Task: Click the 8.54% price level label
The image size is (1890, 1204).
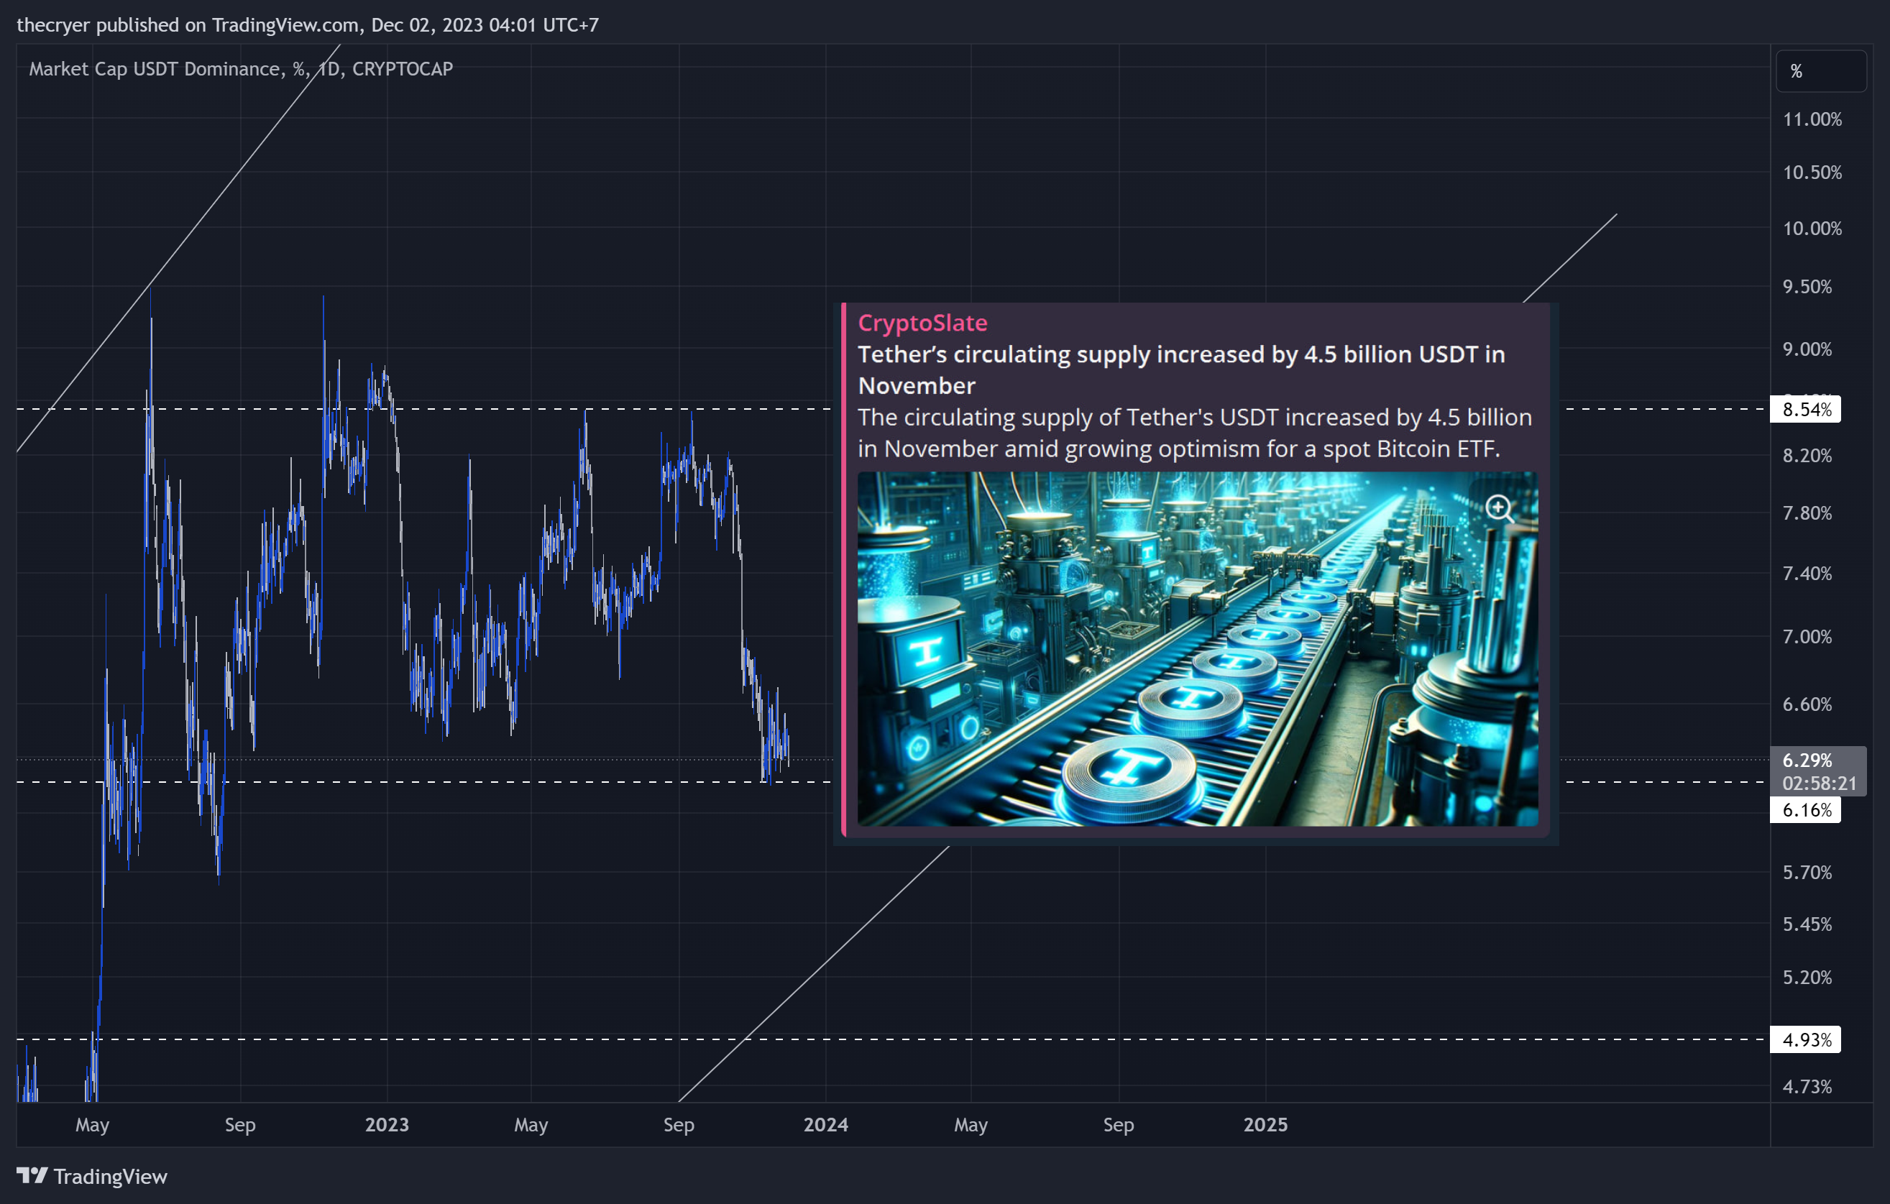Action: 1805,409
